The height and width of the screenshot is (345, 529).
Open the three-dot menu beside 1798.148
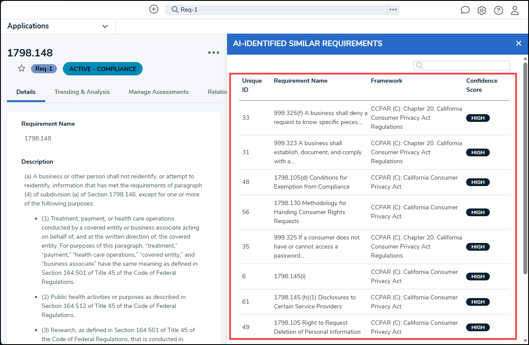pos(214,53)
